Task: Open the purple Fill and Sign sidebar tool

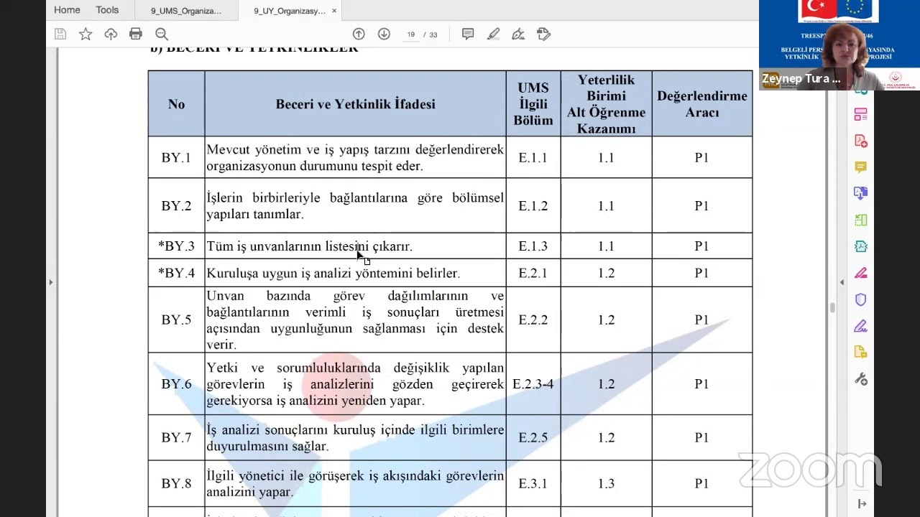Action: (860, 326)
